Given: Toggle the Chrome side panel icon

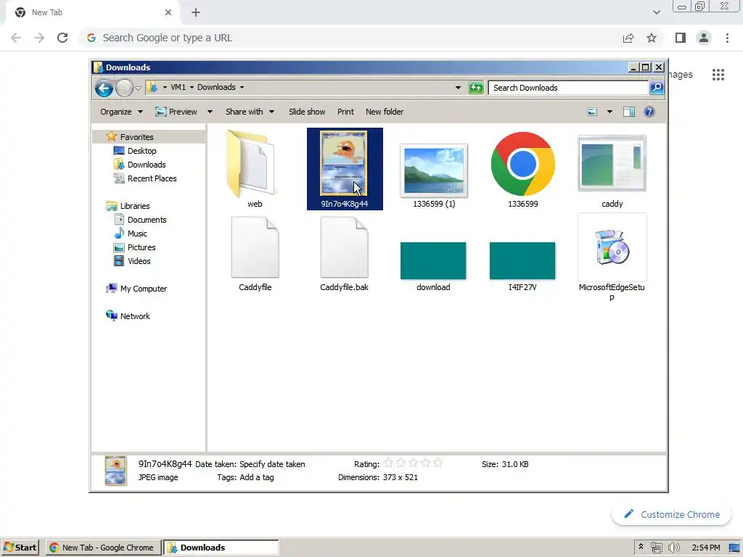Looking at the screenshot, I should (681, 38).
